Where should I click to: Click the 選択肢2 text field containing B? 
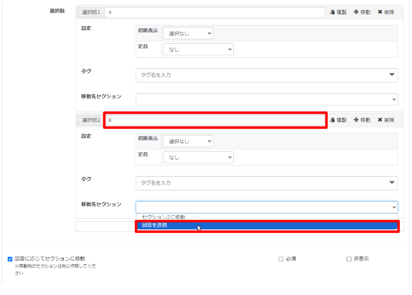215,120
